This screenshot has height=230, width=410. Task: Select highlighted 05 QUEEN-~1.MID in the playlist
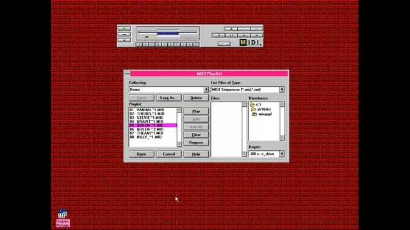pyautogui.click(x=153, y=125)
